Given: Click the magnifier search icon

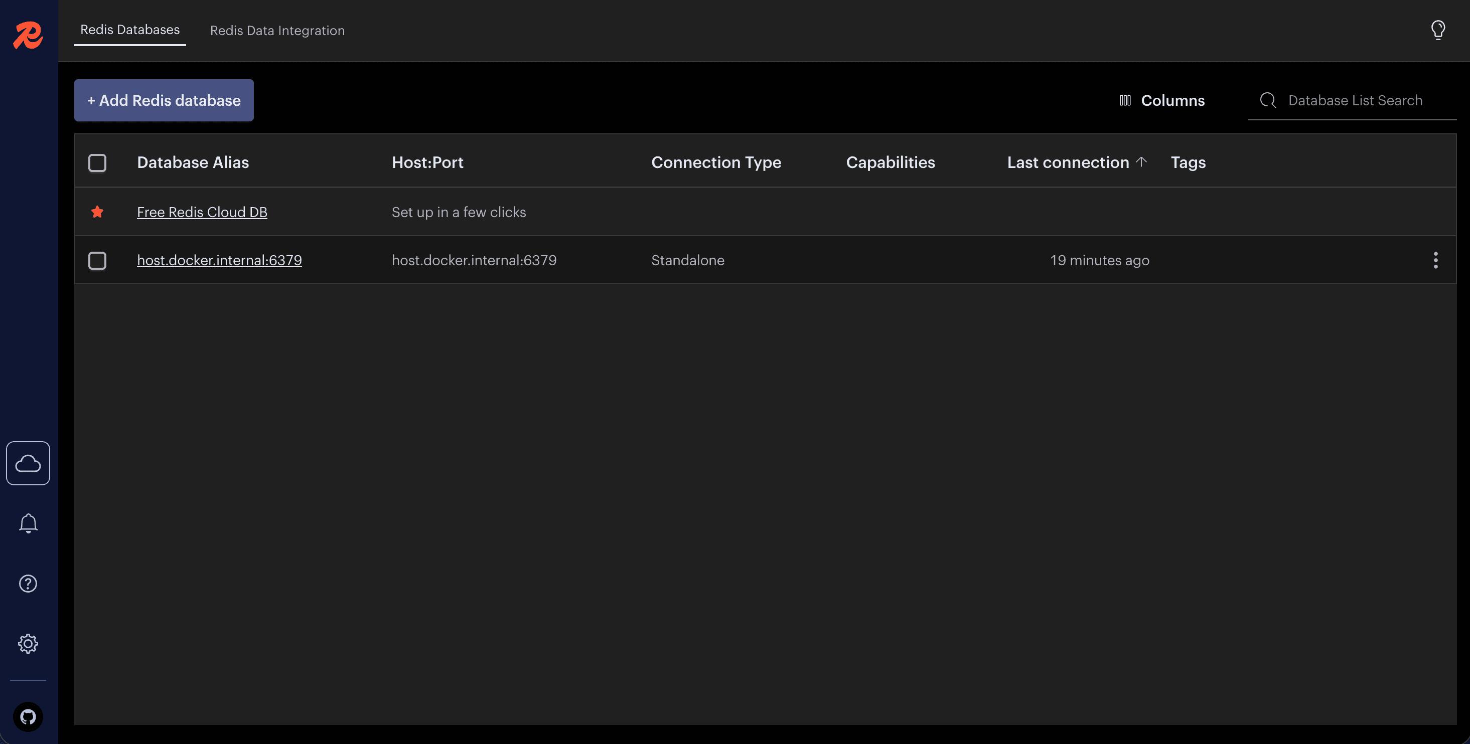Looking at the screenshot, I should click(1267, 100).
